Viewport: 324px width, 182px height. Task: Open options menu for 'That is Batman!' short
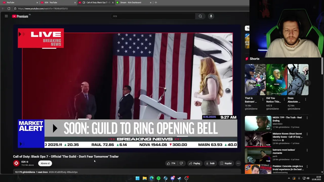[x=263, y=100]
